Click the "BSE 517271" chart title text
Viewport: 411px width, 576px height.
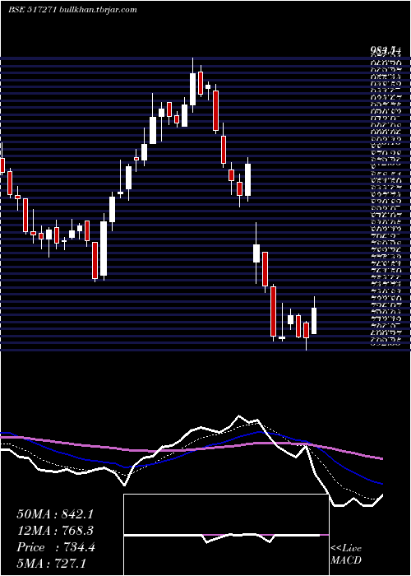pos(32,10)
